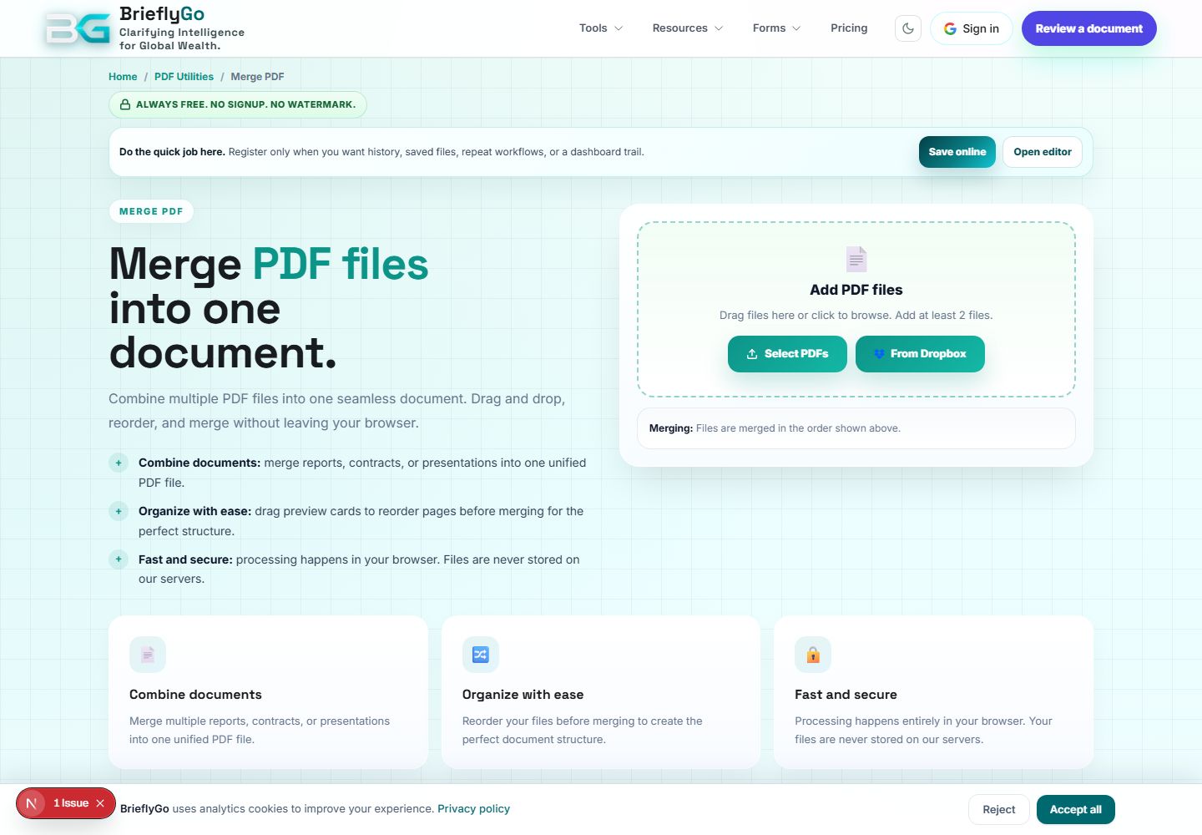Viewport: 1202px width, 835px height.
Task: Open the 1 Issue dev indicator
Action: pos(71,803)
